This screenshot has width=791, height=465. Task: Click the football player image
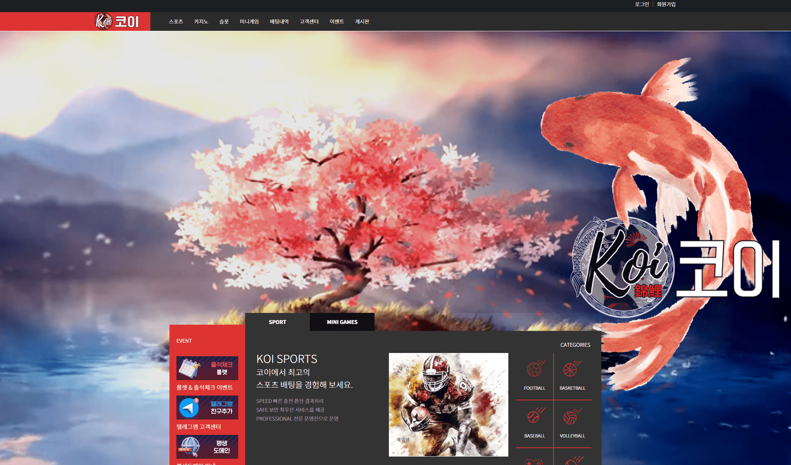click(x=448, y=405)
